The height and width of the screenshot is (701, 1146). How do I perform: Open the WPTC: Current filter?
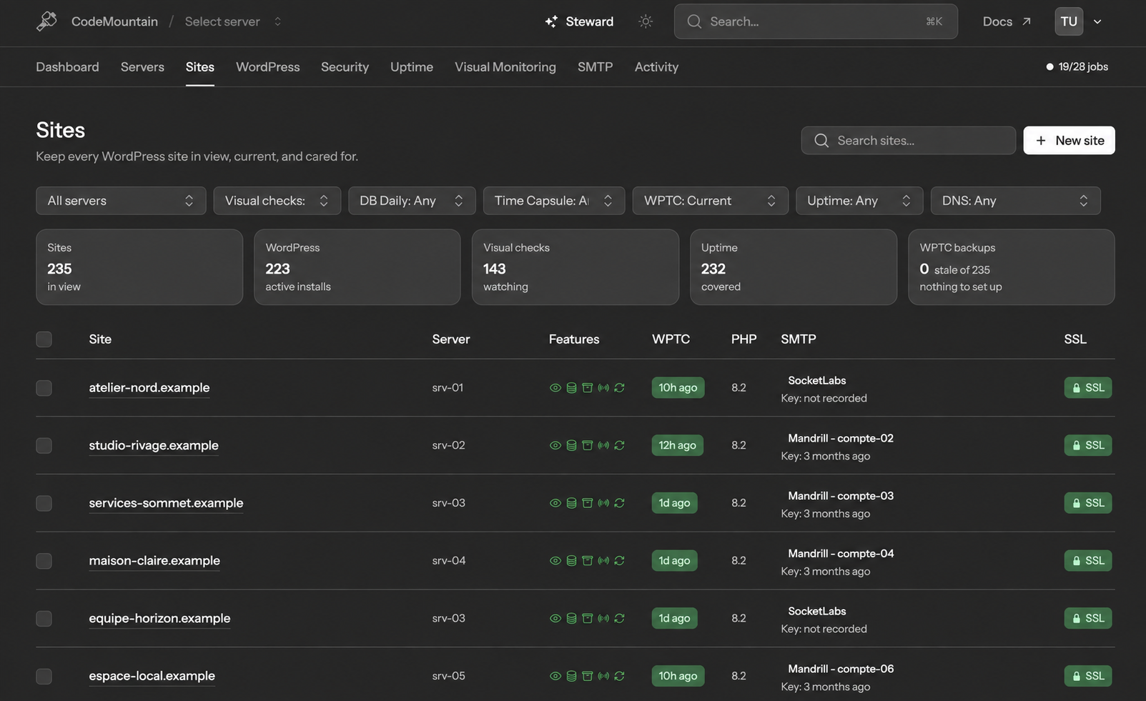tap(710, 201)
